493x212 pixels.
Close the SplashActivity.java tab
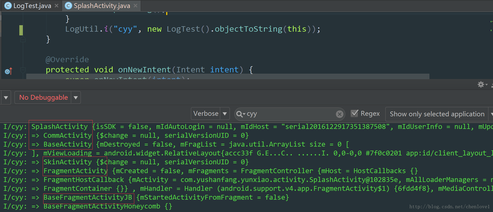click(x=135, y=6)
